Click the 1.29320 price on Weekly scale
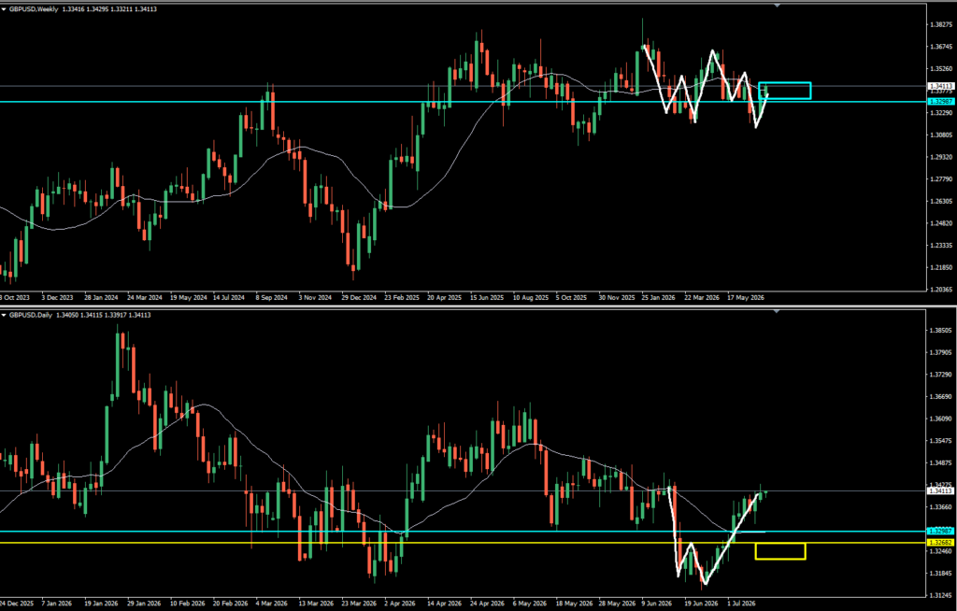 (x=940, y=157)
